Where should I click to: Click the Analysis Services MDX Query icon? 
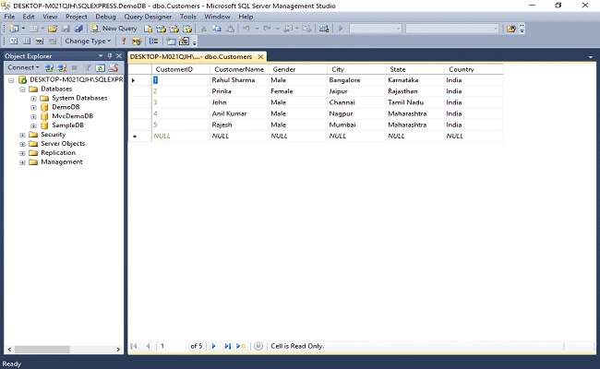(162, 29)
